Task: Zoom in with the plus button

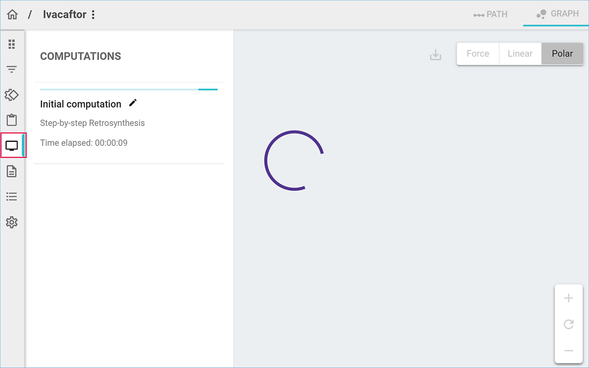Action: (x=569, y=298)
